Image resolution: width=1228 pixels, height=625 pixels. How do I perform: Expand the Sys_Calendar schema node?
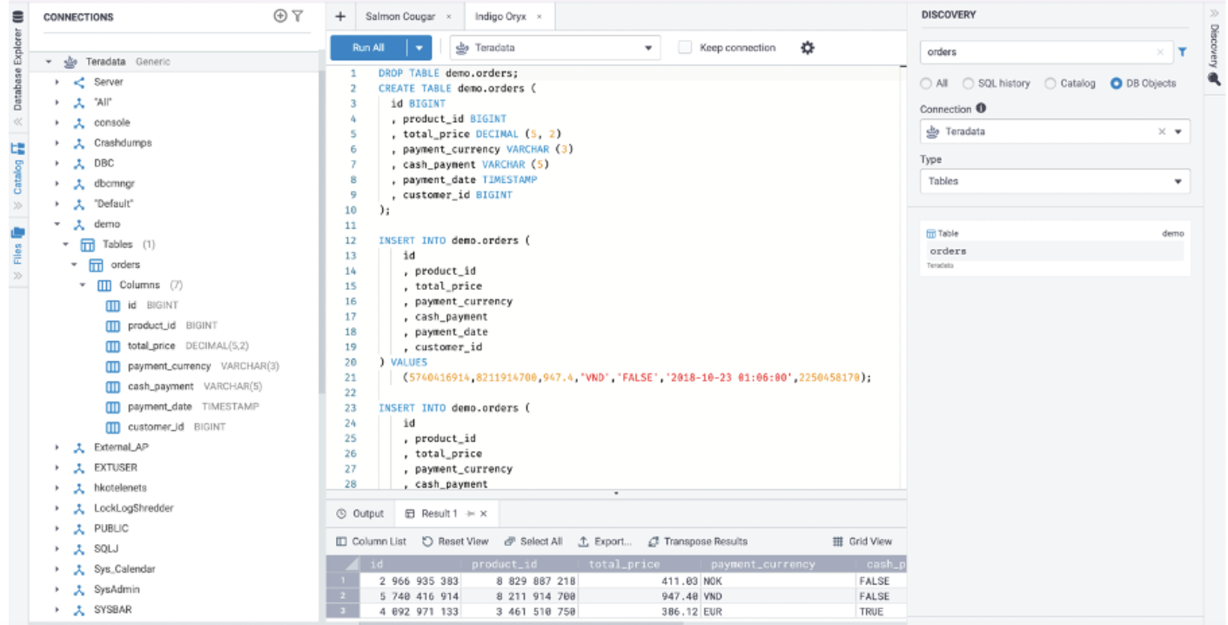pyautogui.click(x=57, y=569)
